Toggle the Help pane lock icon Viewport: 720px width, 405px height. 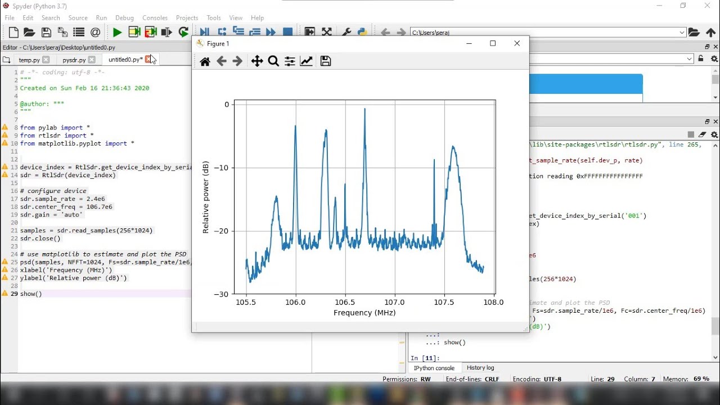click(x=701, y=59)
